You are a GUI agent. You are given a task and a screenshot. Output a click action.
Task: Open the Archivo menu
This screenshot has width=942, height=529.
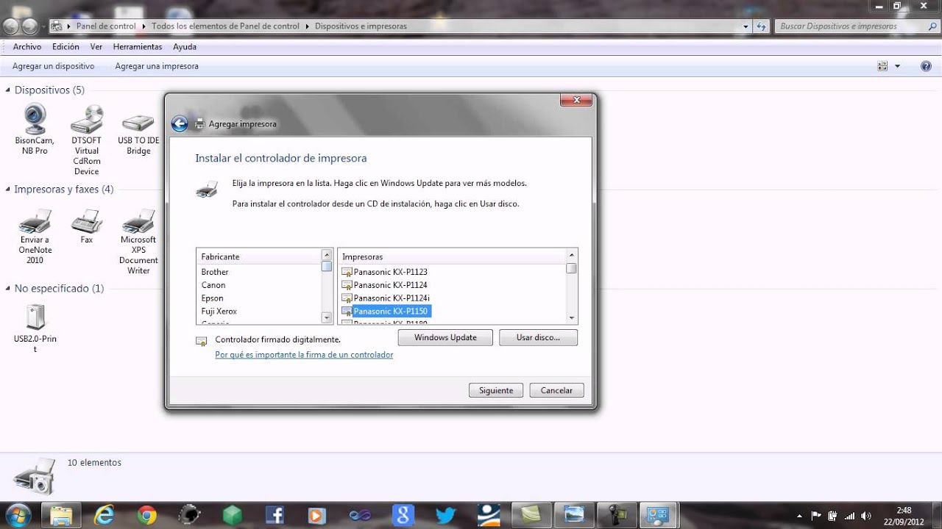[27, 46]
